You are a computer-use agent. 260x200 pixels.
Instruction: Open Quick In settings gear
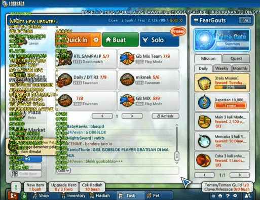point(96,40)
